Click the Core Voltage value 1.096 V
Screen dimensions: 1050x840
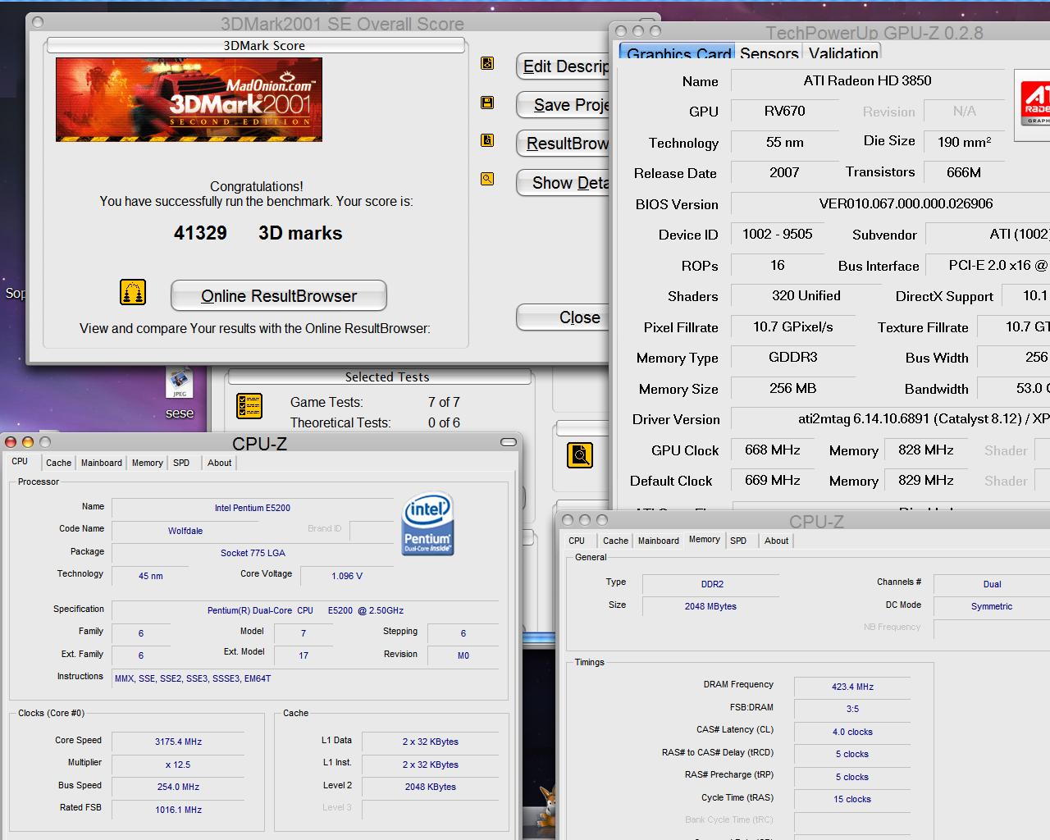tap(347, 576)
